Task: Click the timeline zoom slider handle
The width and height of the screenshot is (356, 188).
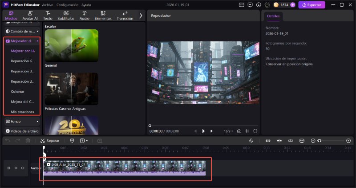Action: (320, 141)
